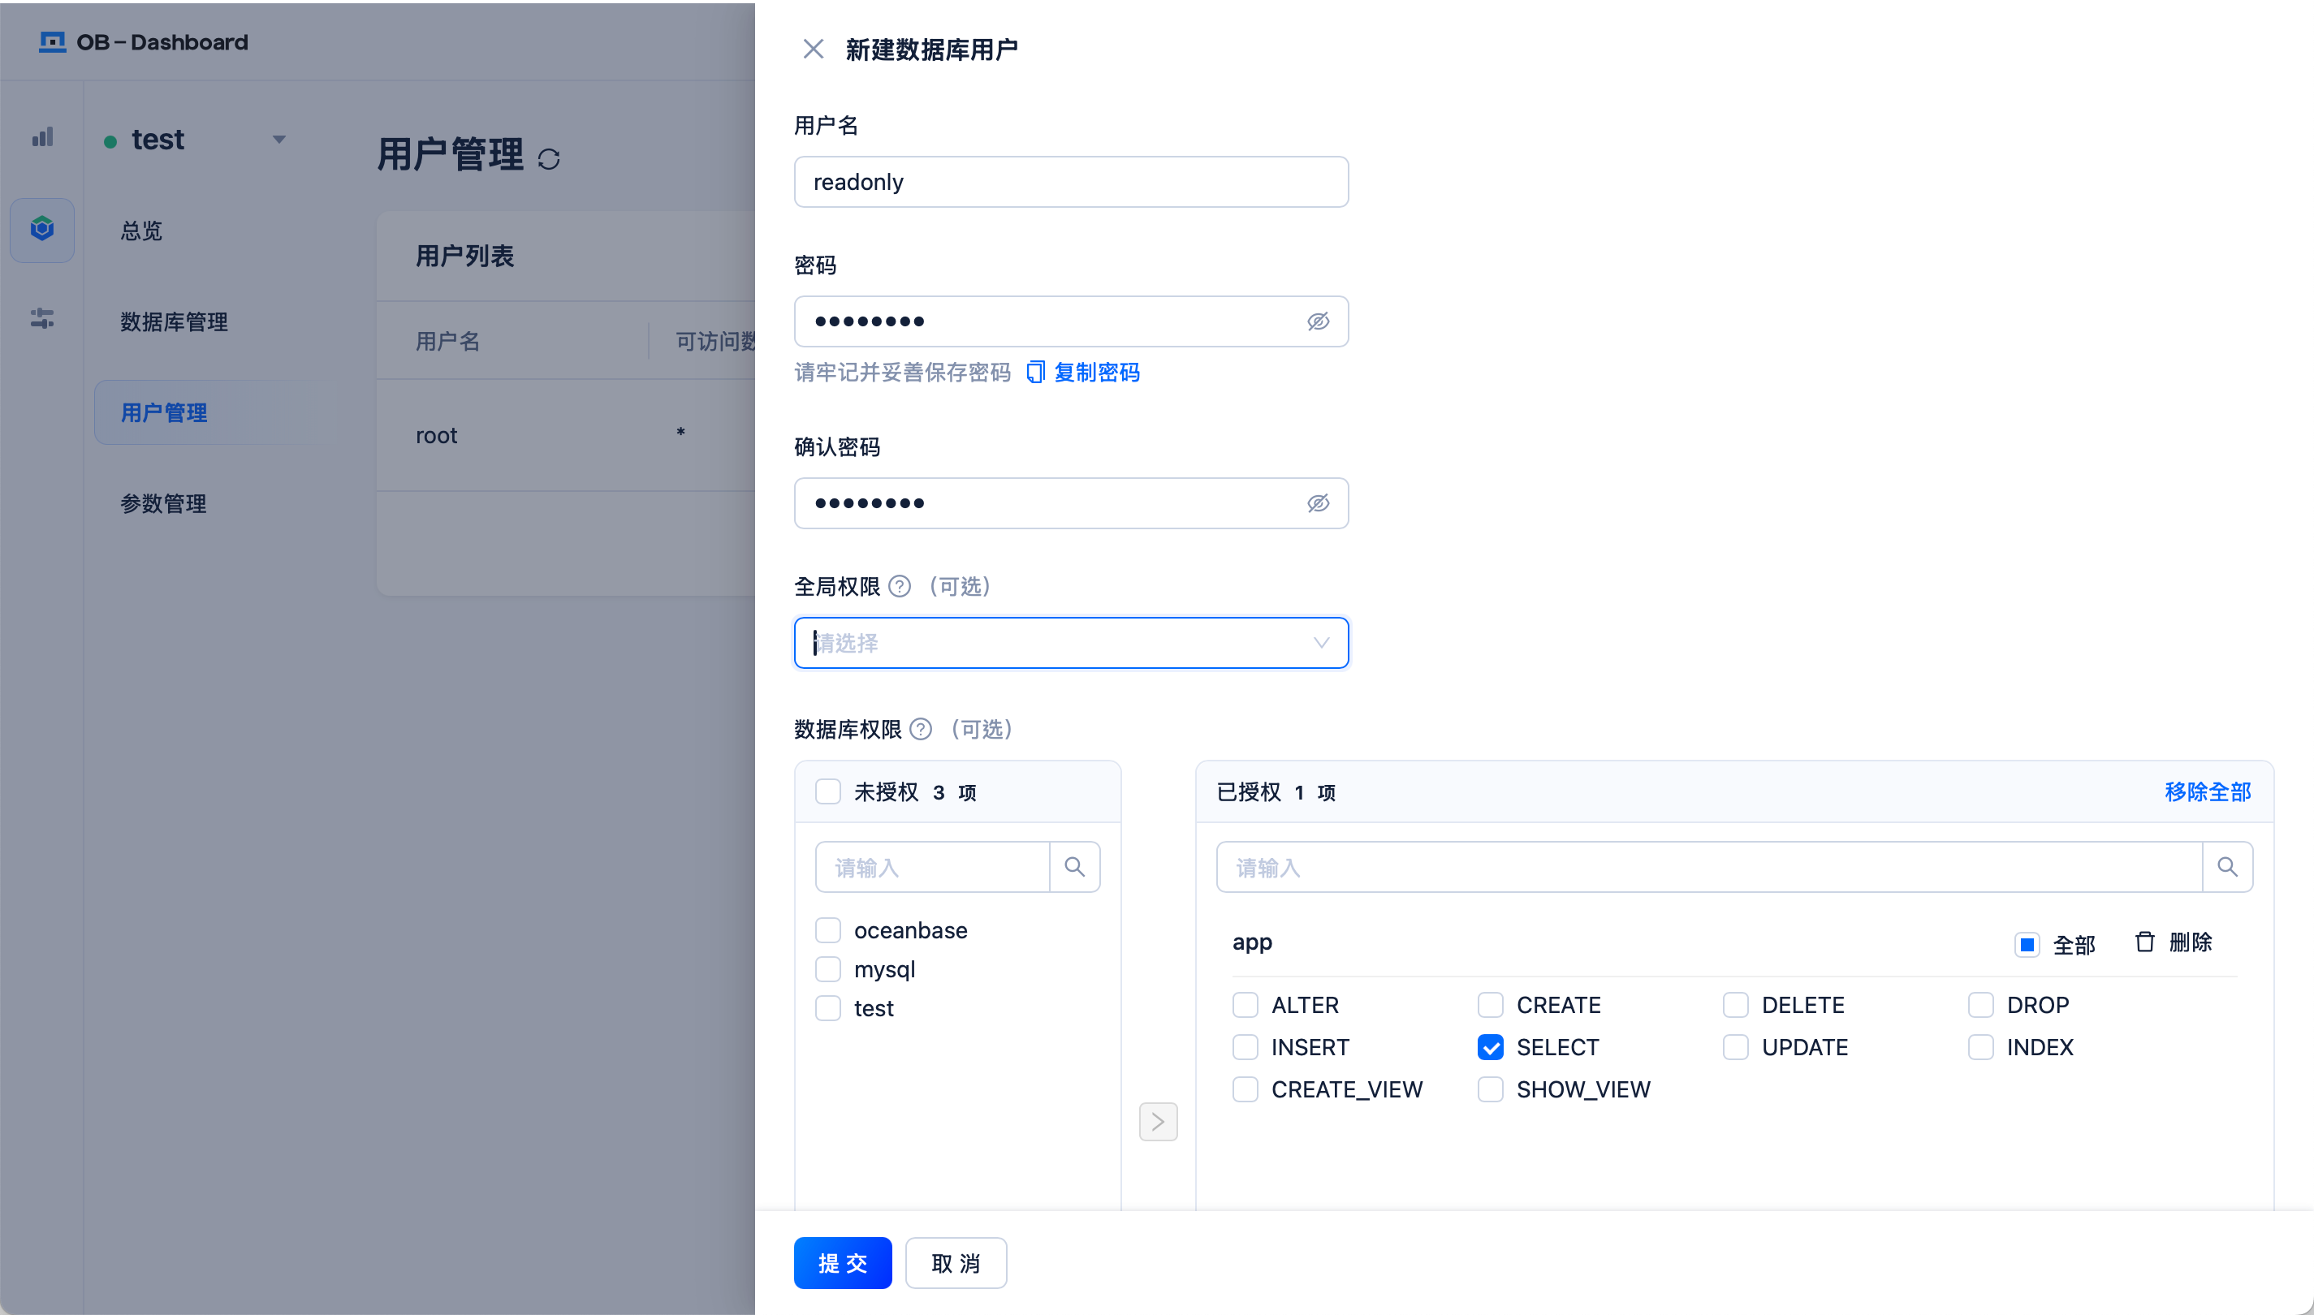Viewport: 2314px width, 1315px height.
Task: Click the transfer right arrow button
Action: [x=1158, y=1122]
